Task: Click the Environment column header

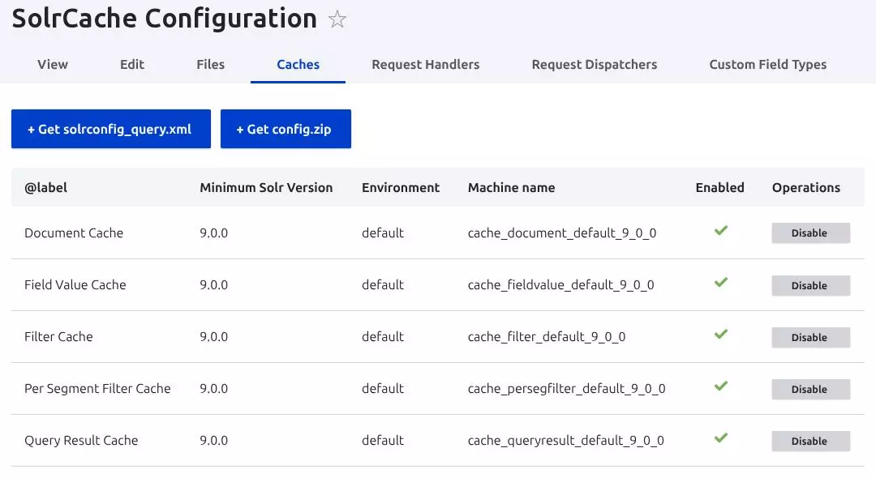Action: pyautogui.click(x=401, y=188)
